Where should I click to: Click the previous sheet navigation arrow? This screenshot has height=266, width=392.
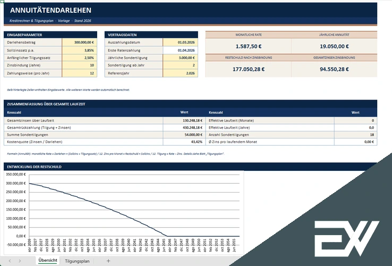(x=10, y=261)
